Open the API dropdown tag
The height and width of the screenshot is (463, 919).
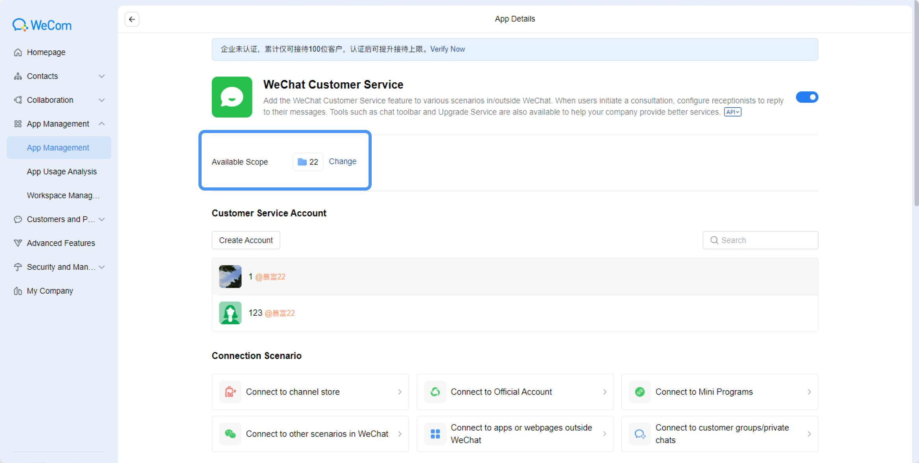point(732,112)
